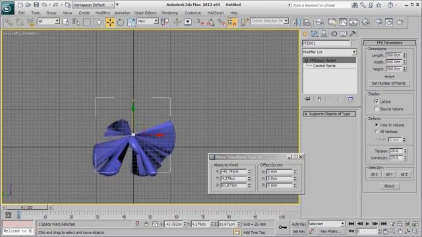Click the Configure Modifier Sets icon
Viewport: 422px width, 237px height.
point(350,99)
